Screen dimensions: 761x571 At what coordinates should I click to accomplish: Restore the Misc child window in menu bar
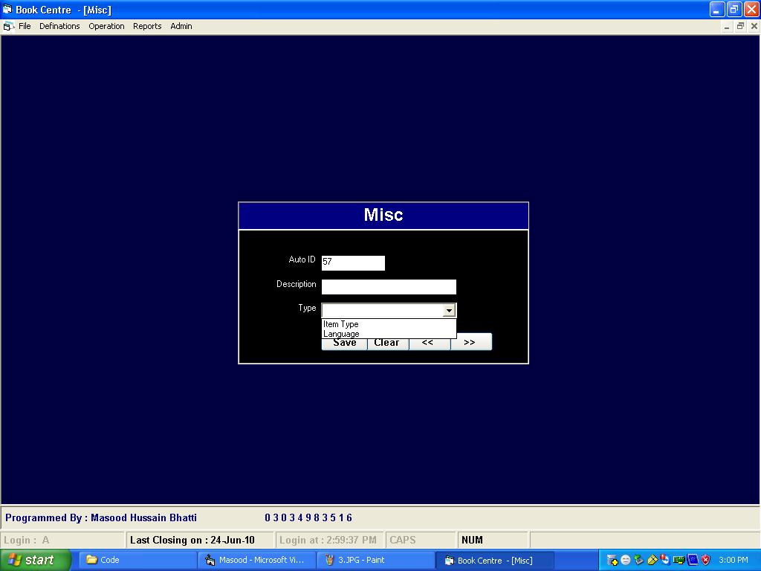pos(740,26)
